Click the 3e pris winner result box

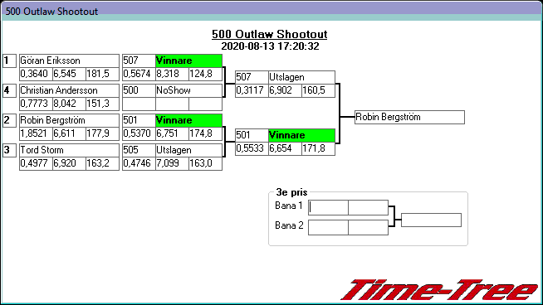(431, 220)
